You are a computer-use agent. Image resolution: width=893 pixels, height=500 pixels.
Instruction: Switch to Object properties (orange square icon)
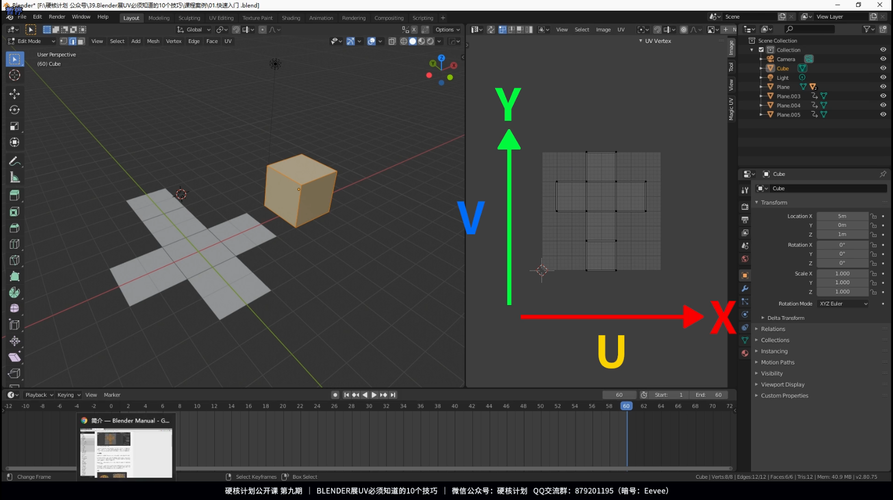point(745,275)
